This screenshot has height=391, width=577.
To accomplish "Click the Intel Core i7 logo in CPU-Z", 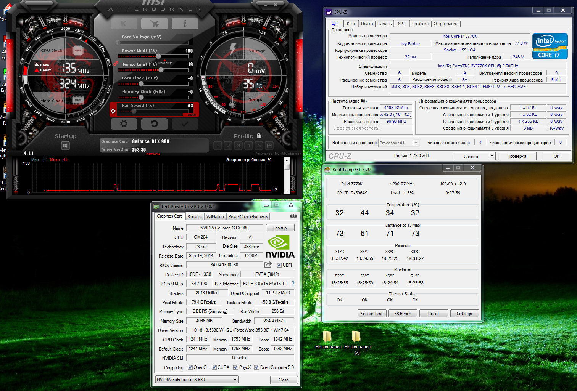I will tap(550, 46).
